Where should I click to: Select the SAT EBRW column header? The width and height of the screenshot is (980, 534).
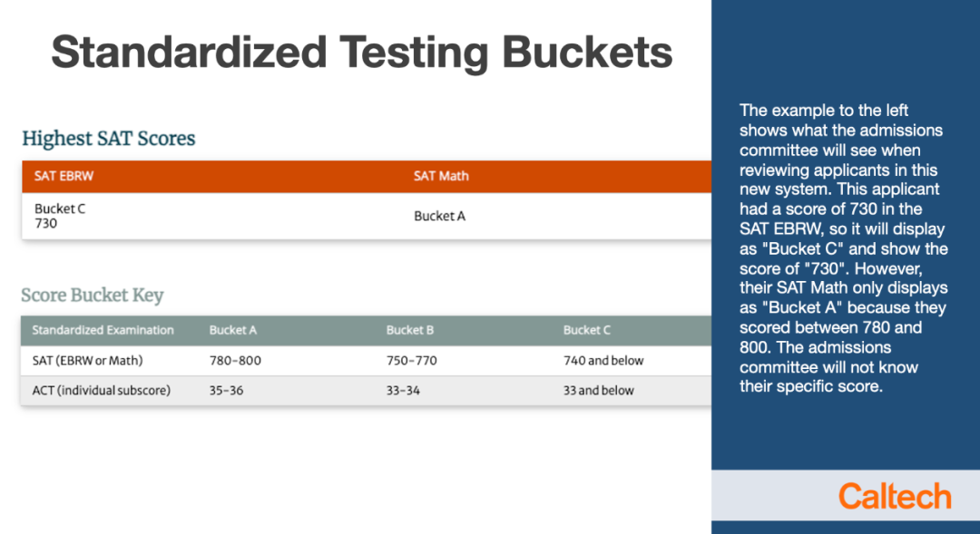tap(64, 176)
